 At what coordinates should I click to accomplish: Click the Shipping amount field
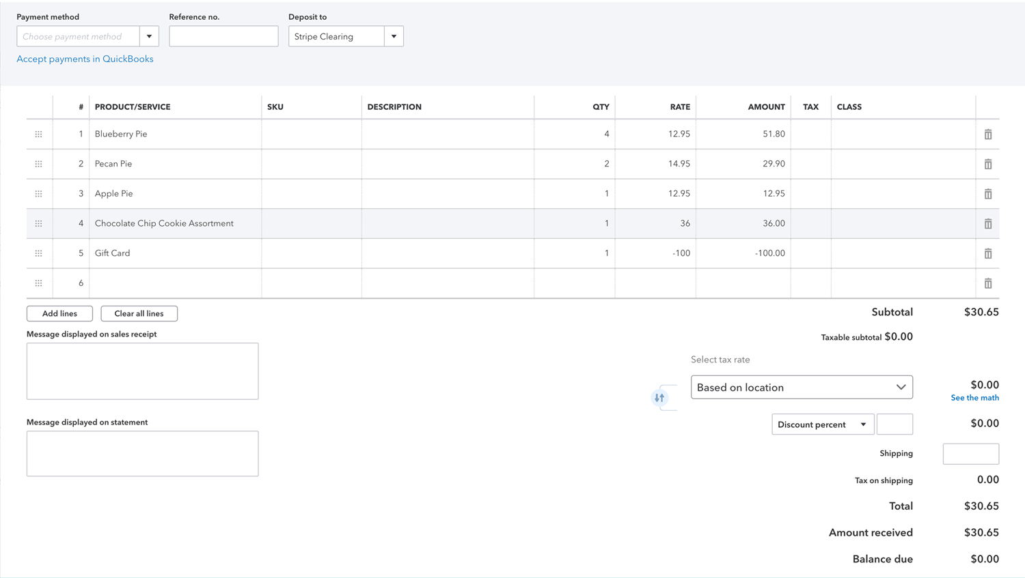pos(970,454)
